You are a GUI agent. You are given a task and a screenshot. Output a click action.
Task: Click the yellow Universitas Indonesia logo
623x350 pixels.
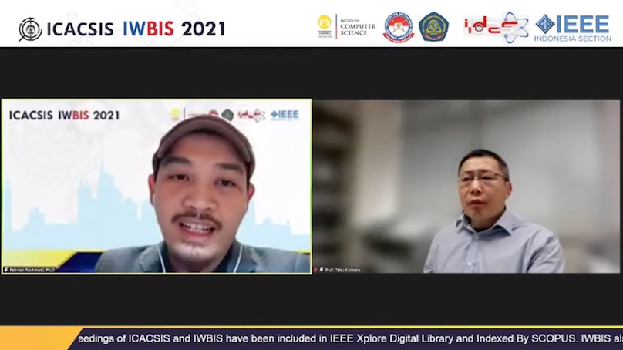click(x=325, y=26)
